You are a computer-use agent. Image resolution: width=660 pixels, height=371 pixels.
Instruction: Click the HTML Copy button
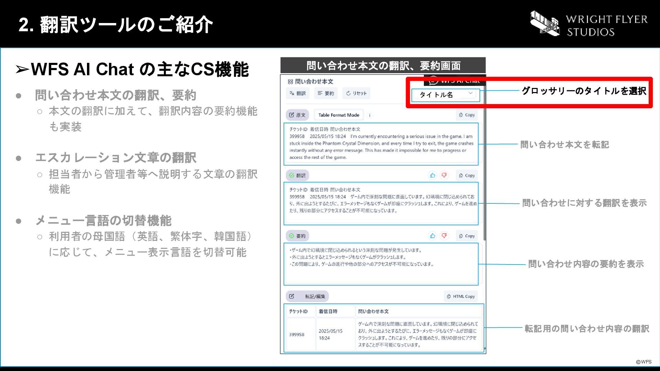tap(461, 296)
